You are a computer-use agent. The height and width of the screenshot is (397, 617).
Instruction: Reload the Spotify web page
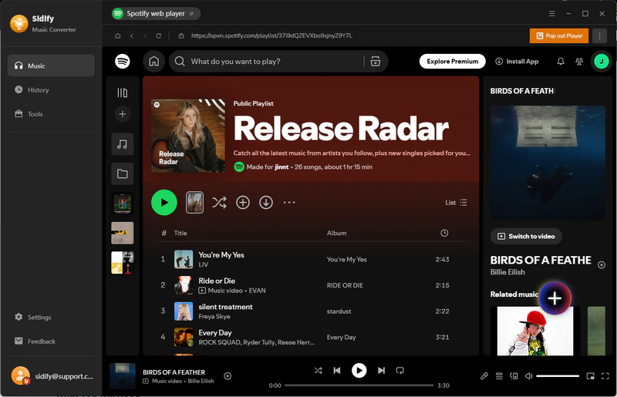[x=159, y=35]
